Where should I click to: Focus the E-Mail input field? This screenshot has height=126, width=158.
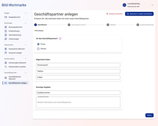click(78, 77)
